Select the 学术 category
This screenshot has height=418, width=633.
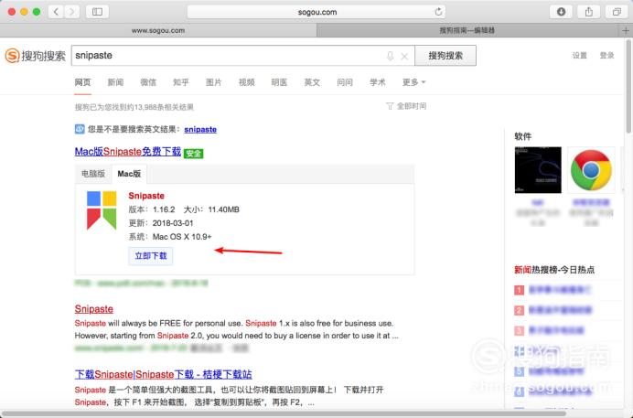point(378,82)
